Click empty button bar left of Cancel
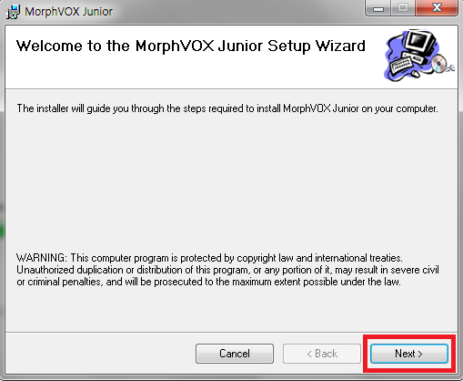The height and width of the screenshot is (381, 463). click(100, 354)
